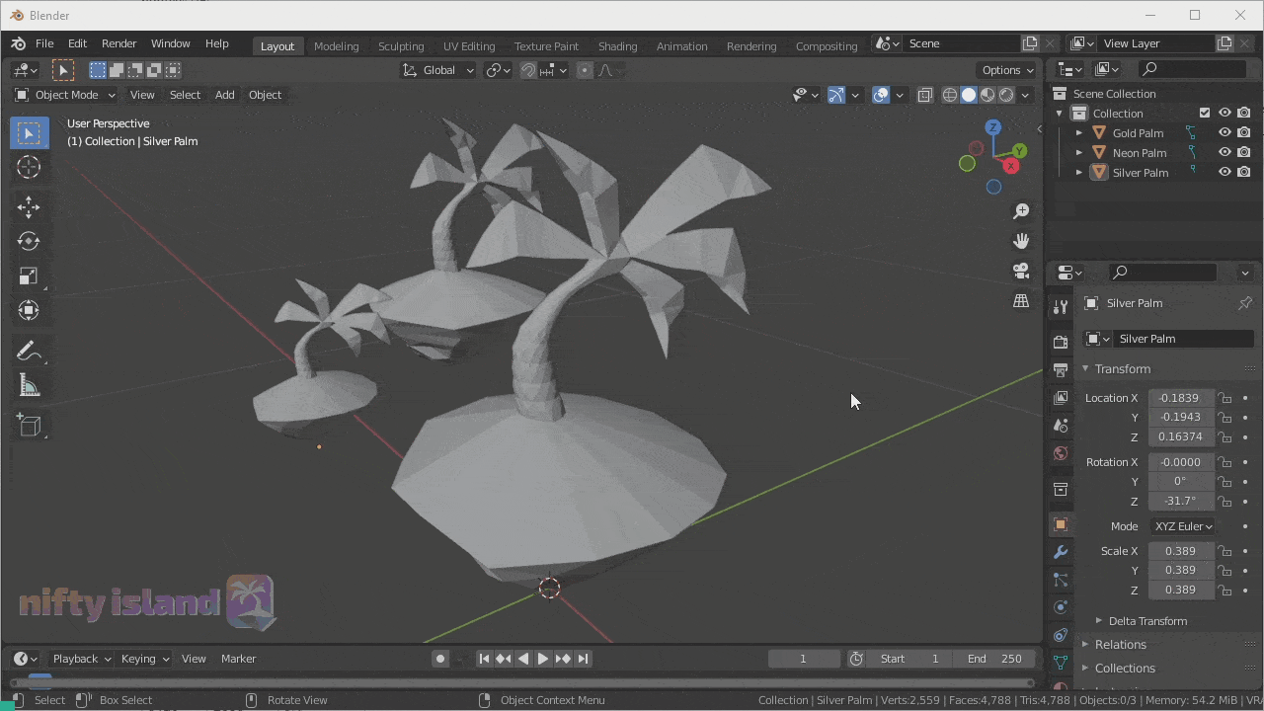Activate the Annotate pencil tool
This screenshot has height=711, width=1264.
click(29, 352)
